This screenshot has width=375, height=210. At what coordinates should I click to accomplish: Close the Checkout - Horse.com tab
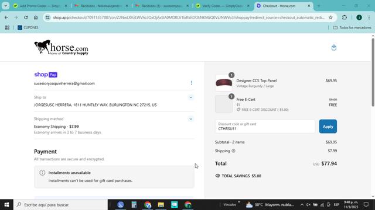[309, 6]
